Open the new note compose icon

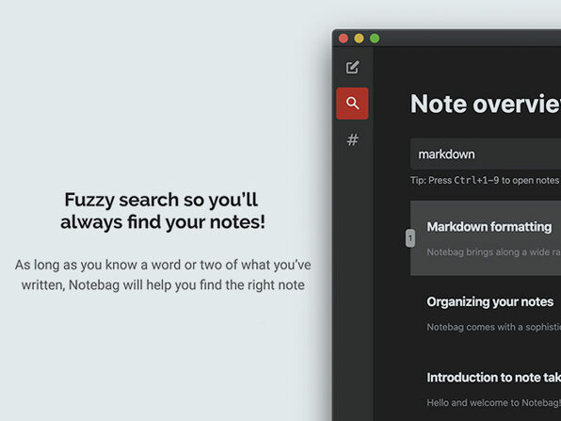tap(352, 67)
